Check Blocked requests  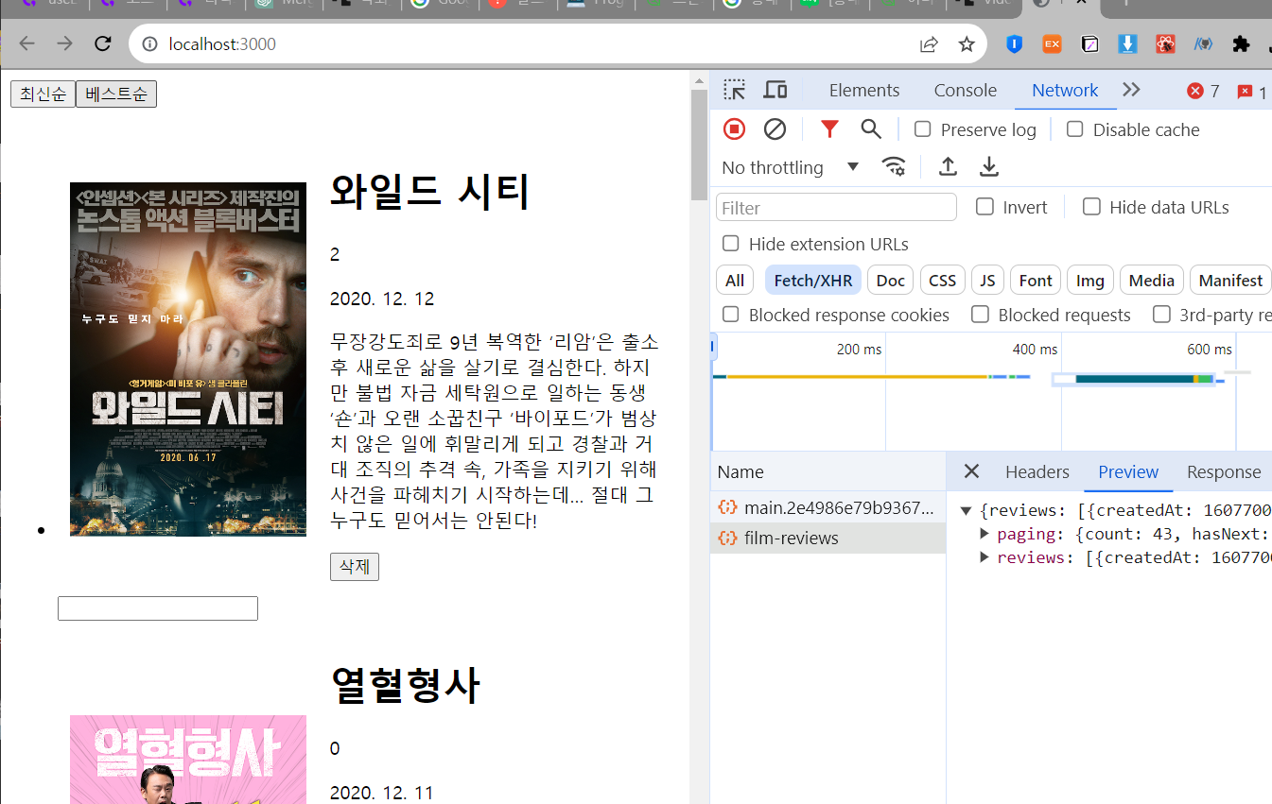pos(981,315)
